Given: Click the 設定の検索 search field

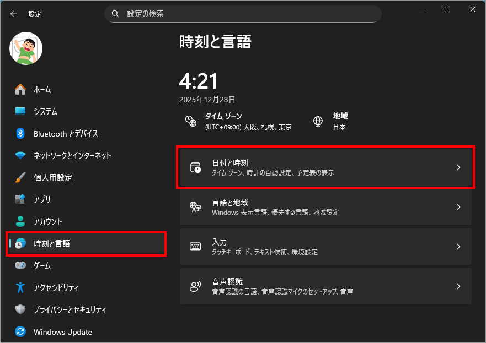Looking at the screenshot, I should [x=243, y=14].
